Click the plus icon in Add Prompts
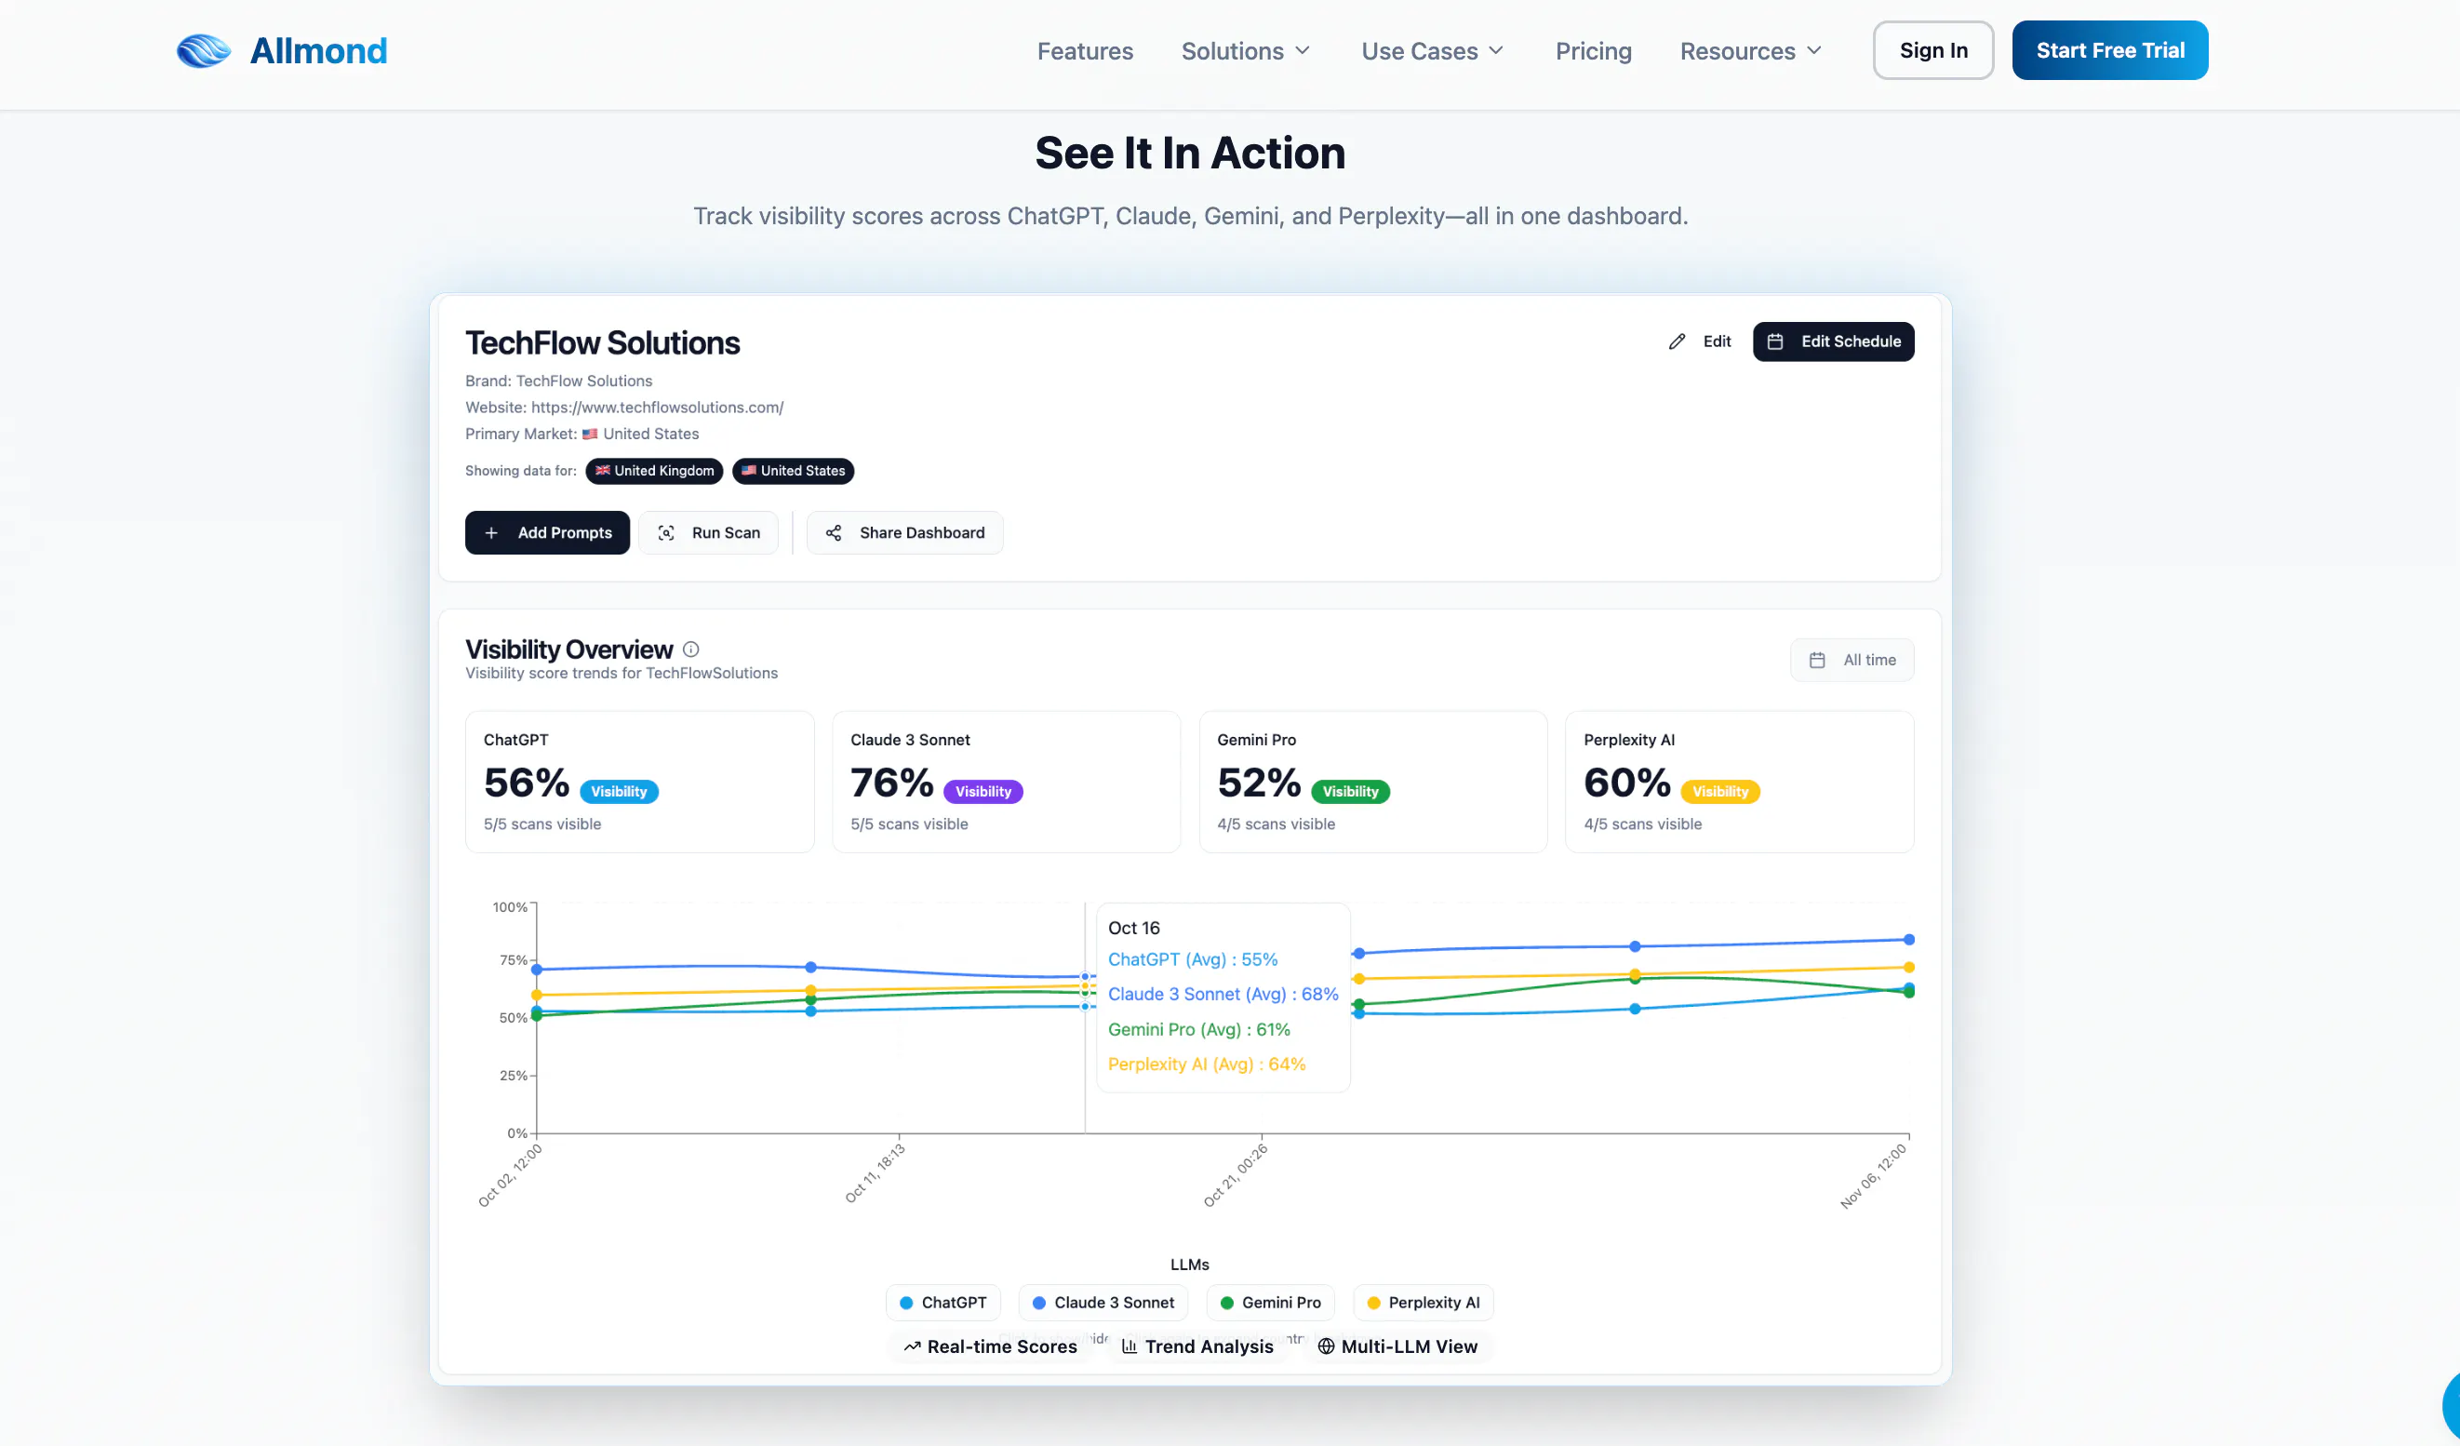 click(x=491, y=533)
